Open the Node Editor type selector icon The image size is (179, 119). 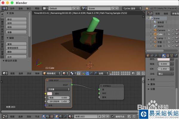[5, 117]
